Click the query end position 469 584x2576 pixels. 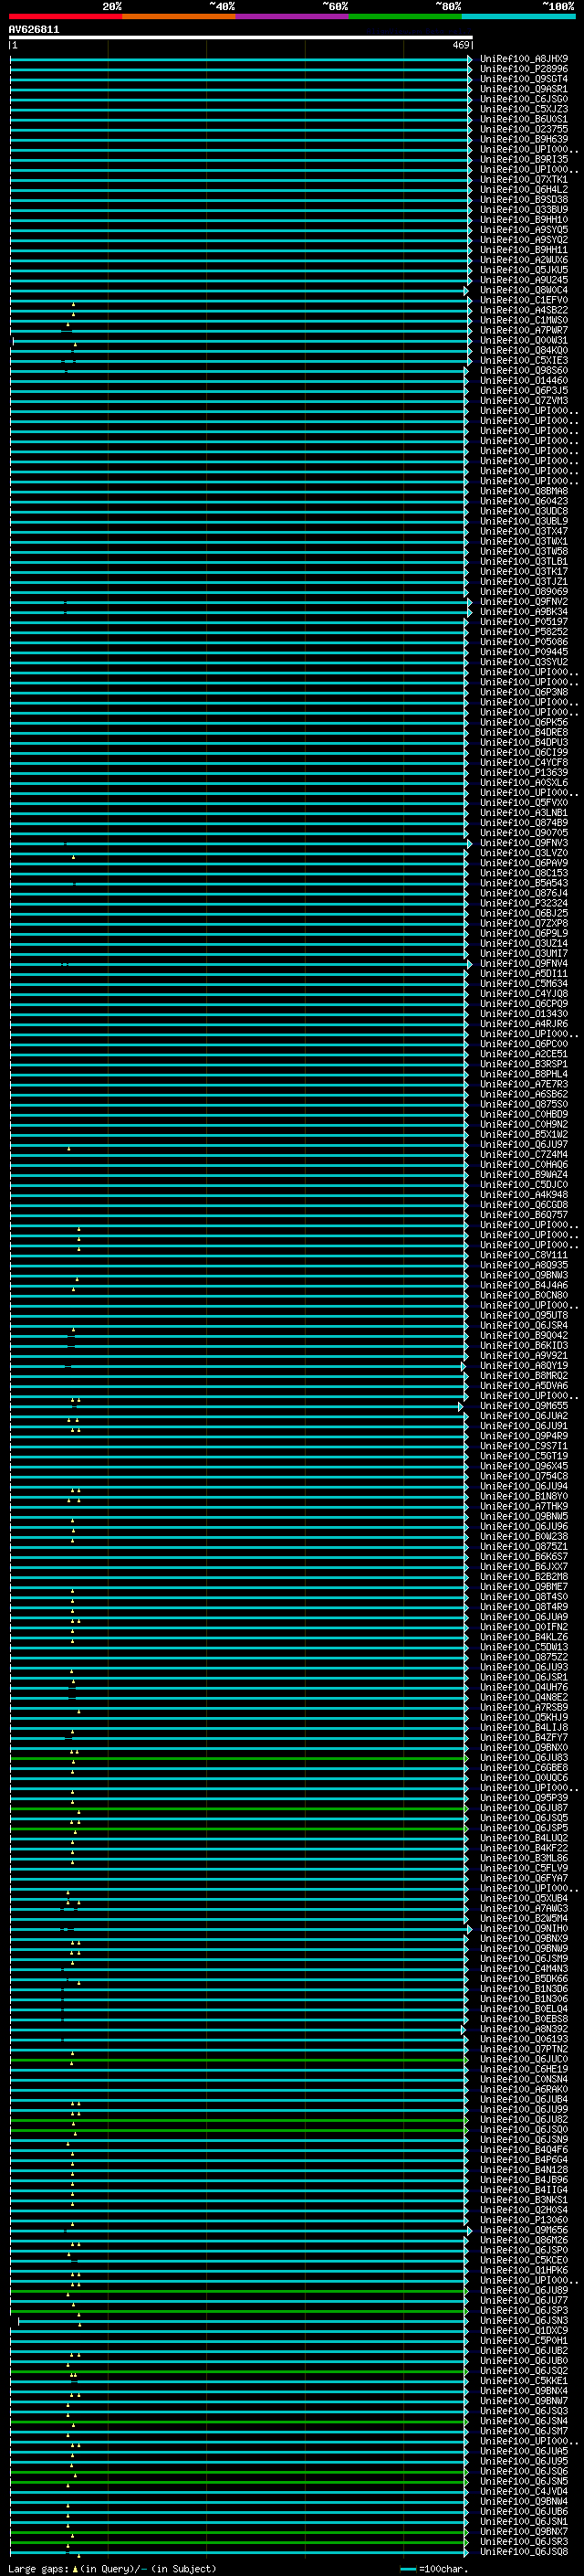point(461,45)
